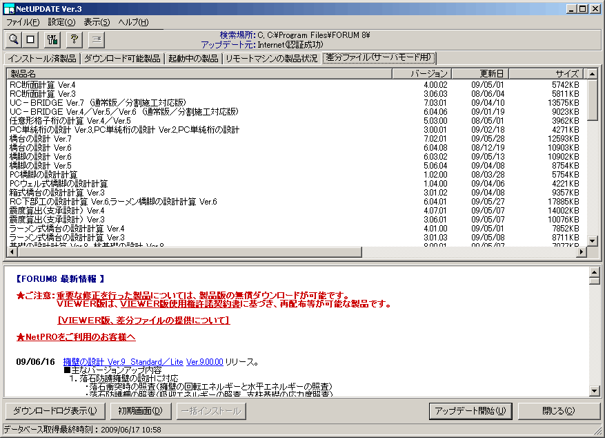Click the product list scroll right arrow
Image resolution: width=605 pixels, height=438 pixels.
(582, 252)
